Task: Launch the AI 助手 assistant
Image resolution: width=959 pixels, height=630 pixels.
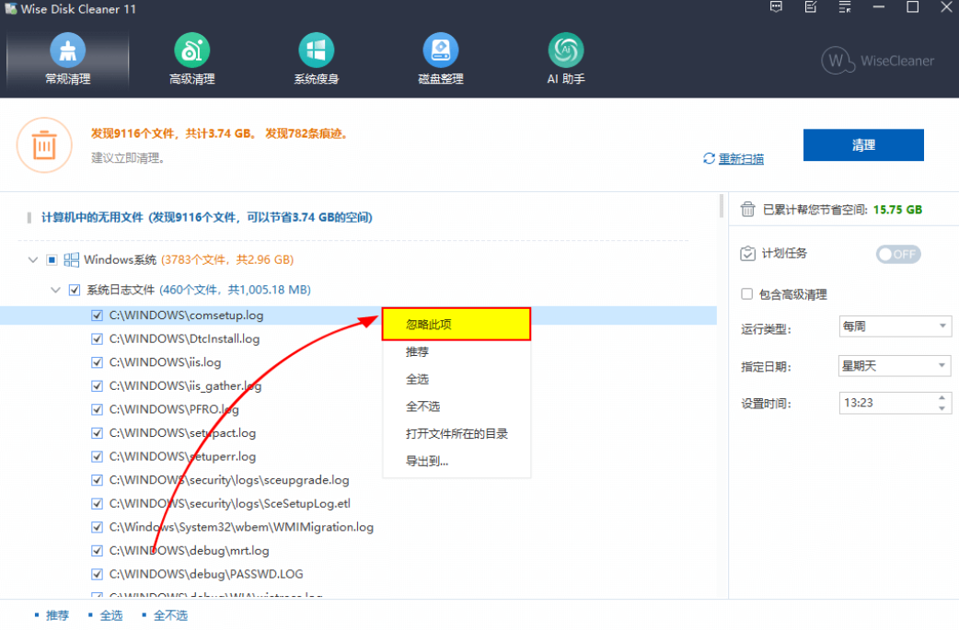Action: tap(566, 59)
